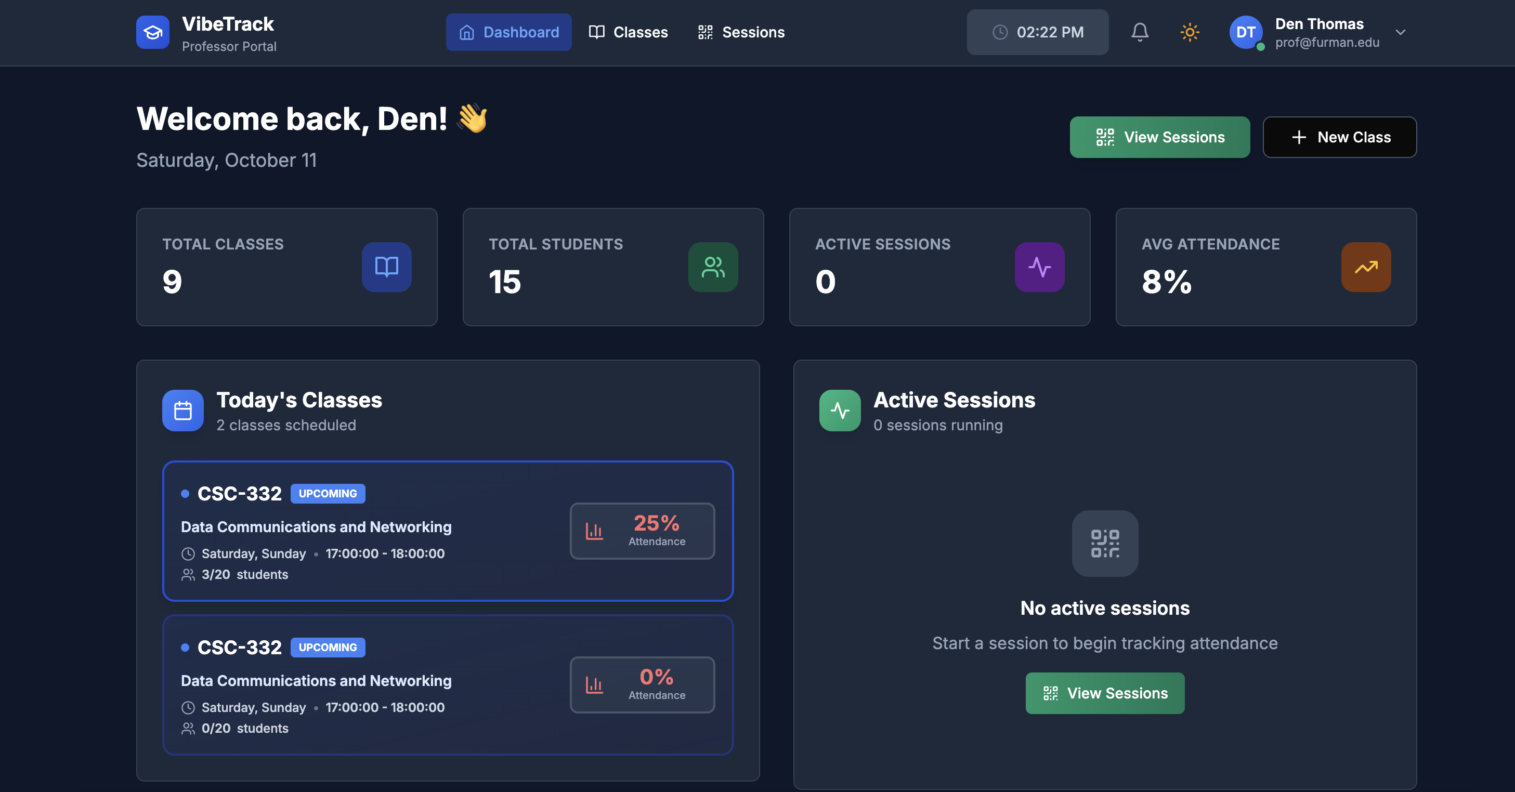1515x792 pixels.
Task: Click the VibeTrack graduation cap logo
Action: (152, 32)
